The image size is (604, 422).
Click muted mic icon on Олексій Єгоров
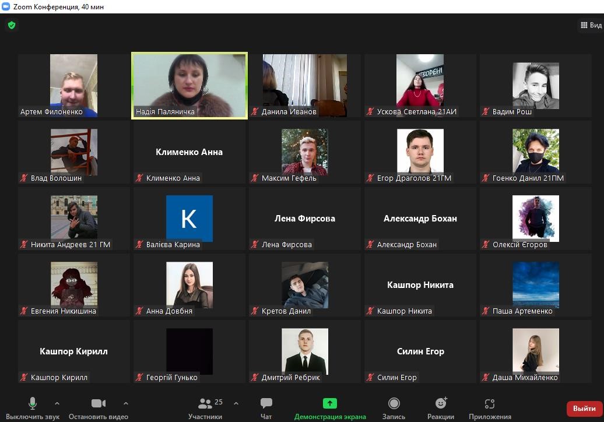click(x=486, y=244)
